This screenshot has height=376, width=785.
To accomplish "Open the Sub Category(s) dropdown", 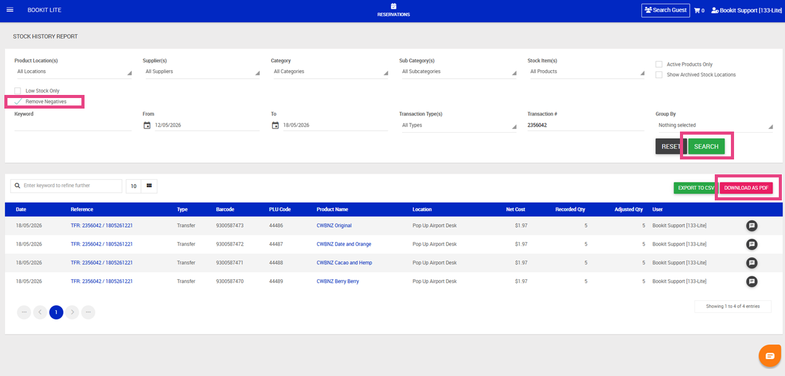I will pyautogui.click(x=457, y=72).
